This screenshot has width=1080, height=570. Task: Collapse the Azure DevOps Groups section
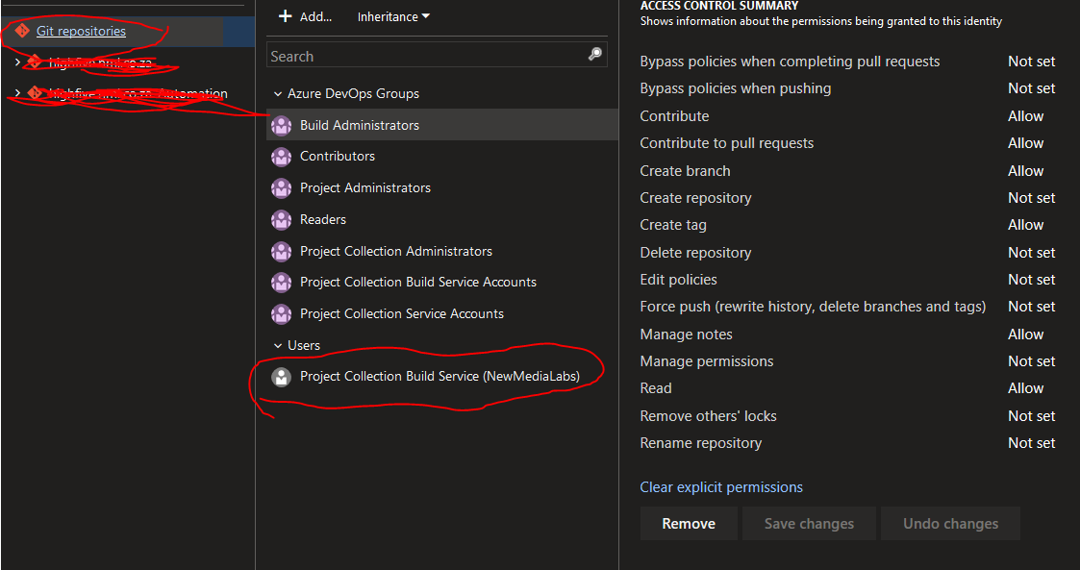point(278,94)
